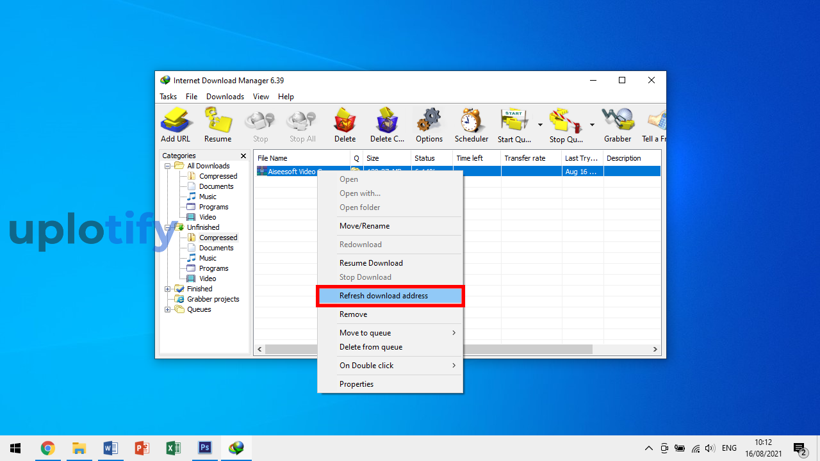Sort by Time left column header

point(477,158)
